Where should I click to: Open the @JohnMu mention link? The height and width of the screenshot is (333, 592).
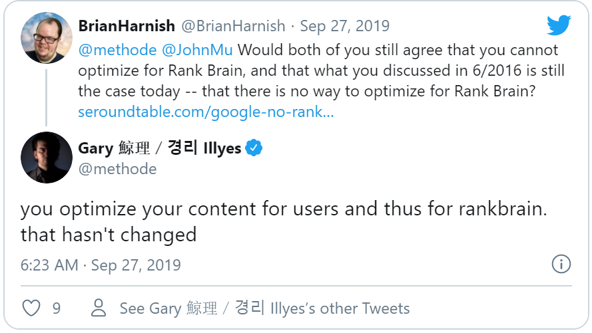point(198,50)
